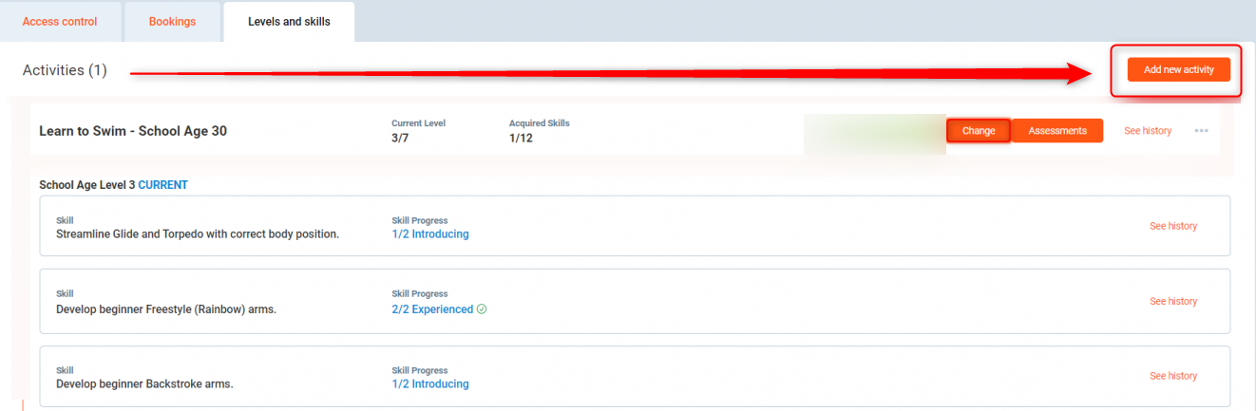Click the green checkmark beside Experienced
Viewport: 1256px width, 411px height.
(482, 309)
